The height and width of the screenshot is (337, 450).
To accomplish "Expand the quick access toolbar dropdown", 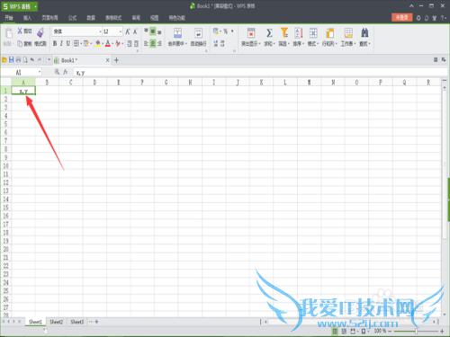I will pos(49,60).
